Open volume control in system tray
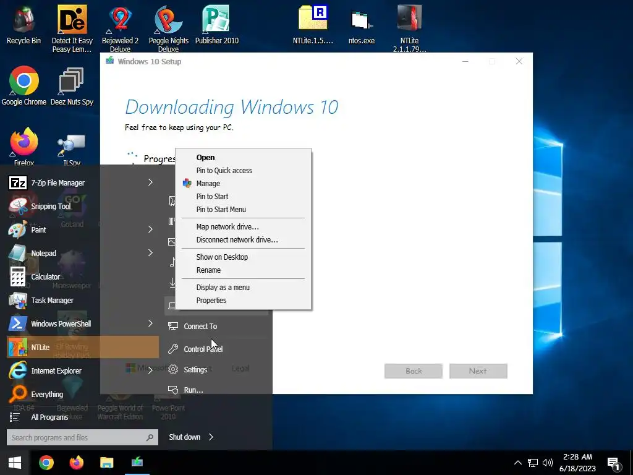 (x=548, y=463)
